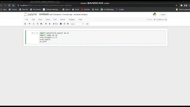This screenshot has height=107, width=190.
Task: Rename the notebook title Untitled3
Action: 44,14
